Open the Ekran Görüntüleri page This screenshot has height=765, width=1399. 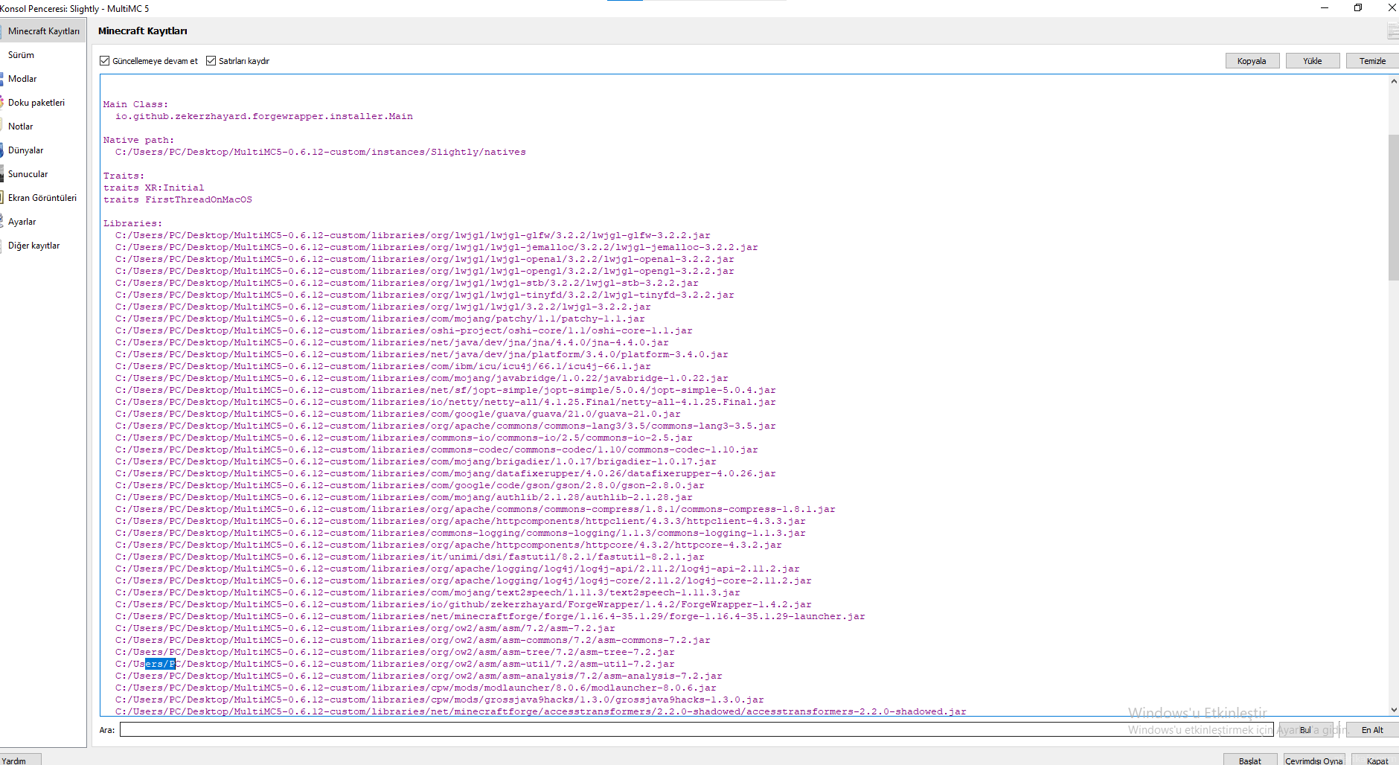point(42,198)
